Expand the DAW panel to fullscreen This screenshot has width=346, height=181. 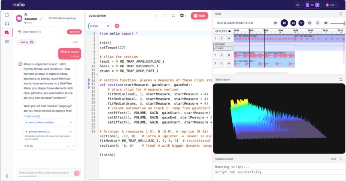click(341, 14)
